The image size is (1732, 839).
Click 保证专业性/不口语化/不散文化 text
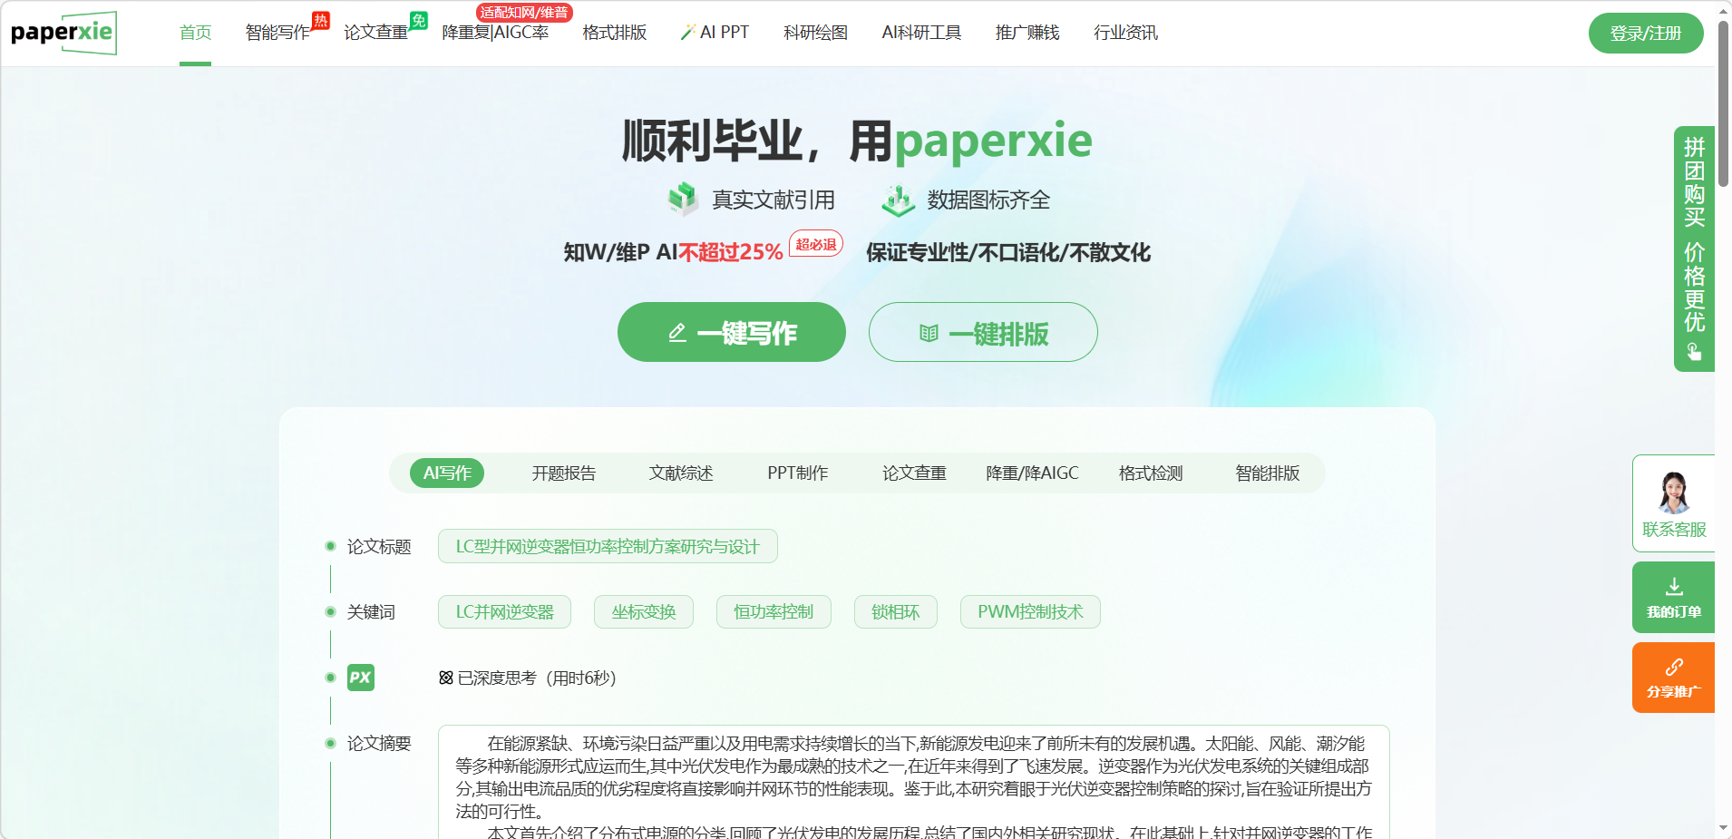(1008, 251)
